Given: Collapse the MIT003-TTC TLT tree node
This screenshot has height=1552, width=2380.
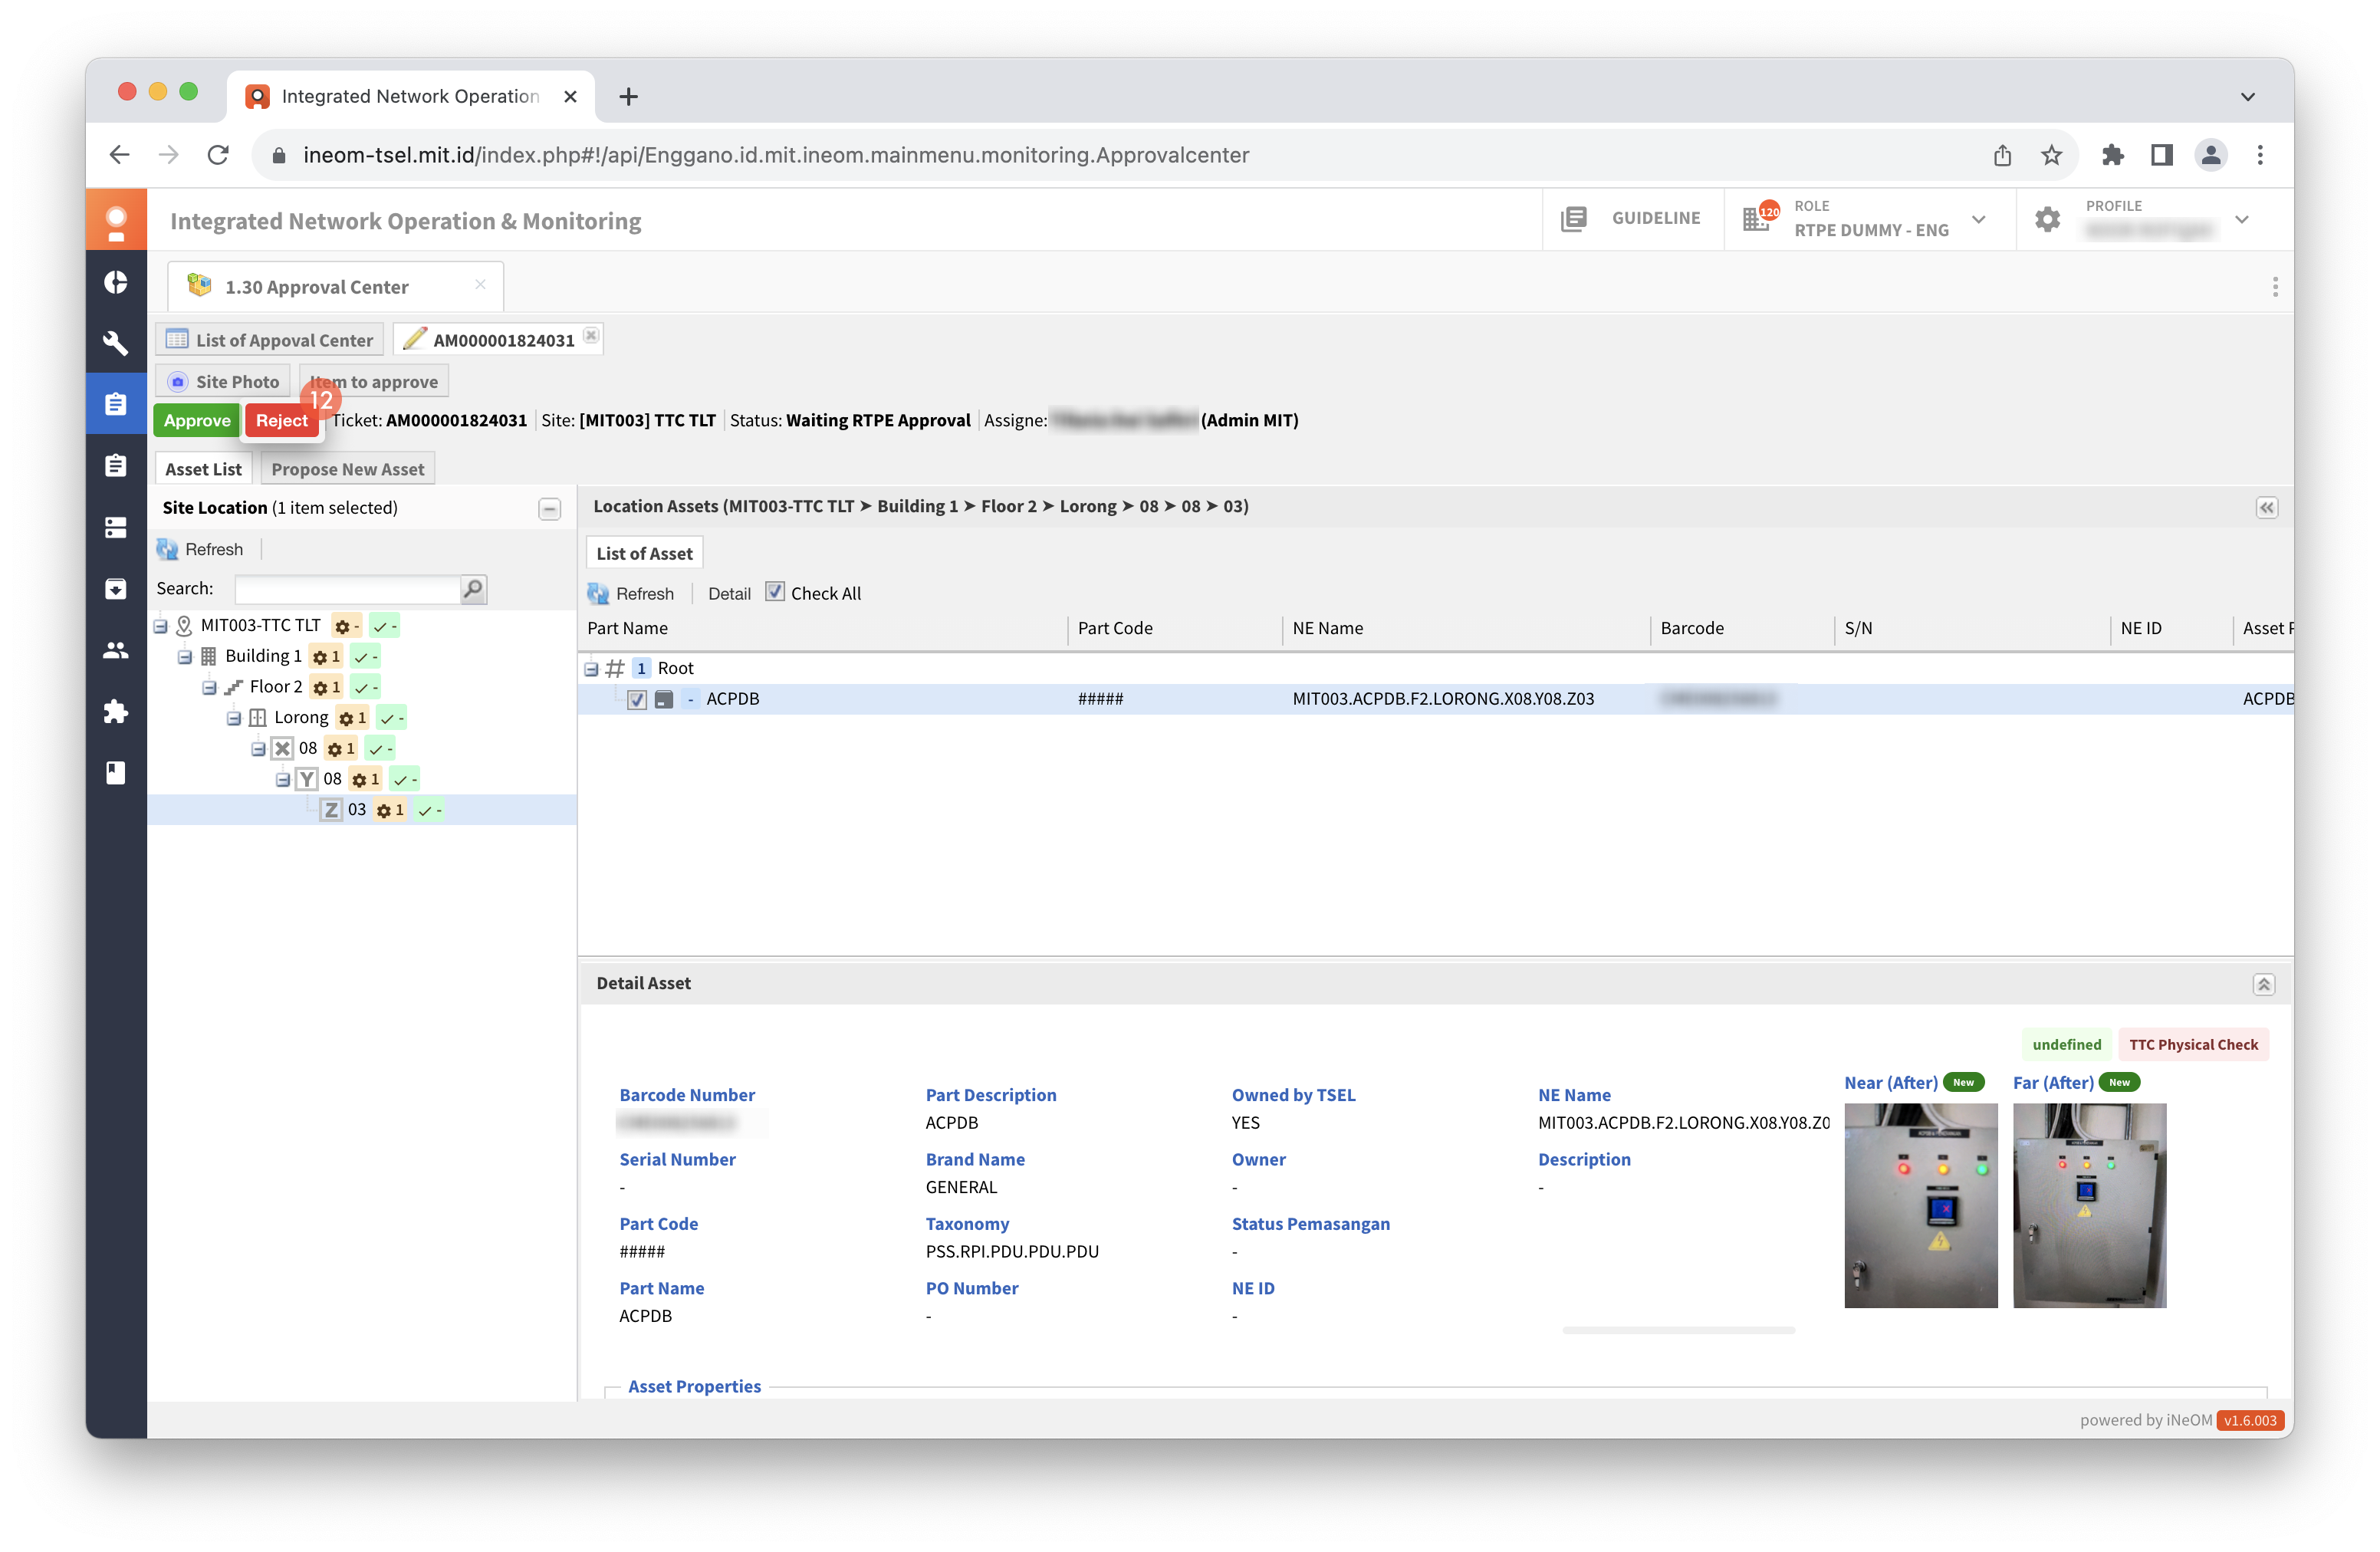Looking at the screenshot, I should 161,626.
